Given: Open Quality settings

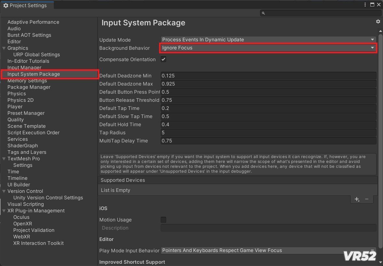Looking at the screenshot, I should (16, 120).
